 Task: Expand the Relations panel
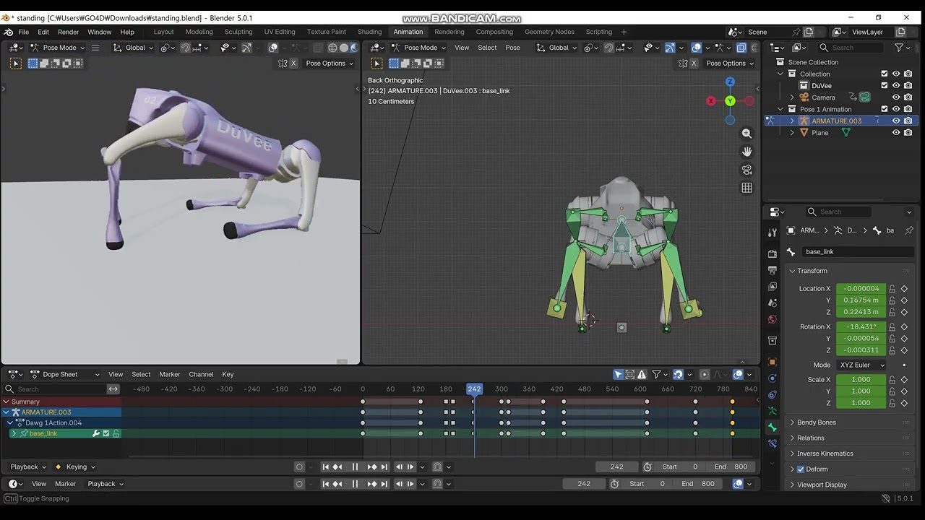coord(810,438)
